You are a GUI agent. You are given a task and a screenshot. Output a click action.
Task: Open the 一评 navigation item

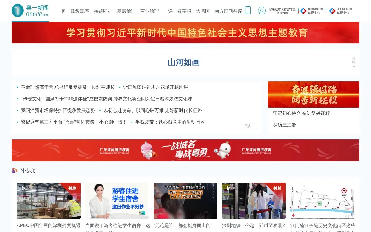pyautogui.click(x=168, y=11)
